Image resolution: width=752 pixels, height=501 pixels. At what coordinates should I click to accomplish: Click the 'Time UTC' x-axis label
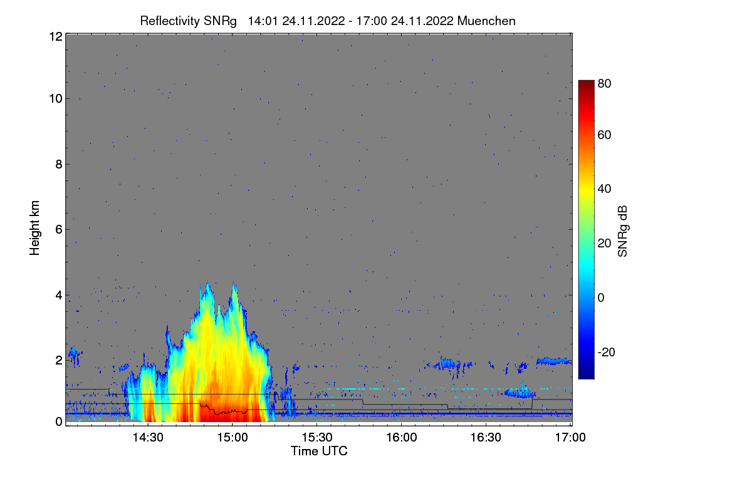pos(319,451)
